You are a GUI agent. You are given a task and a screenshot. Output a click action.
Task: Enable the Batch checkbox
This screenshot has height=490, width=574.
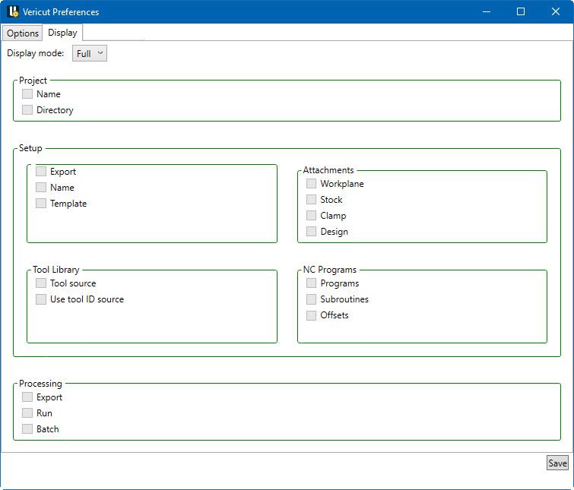(27, 429)
